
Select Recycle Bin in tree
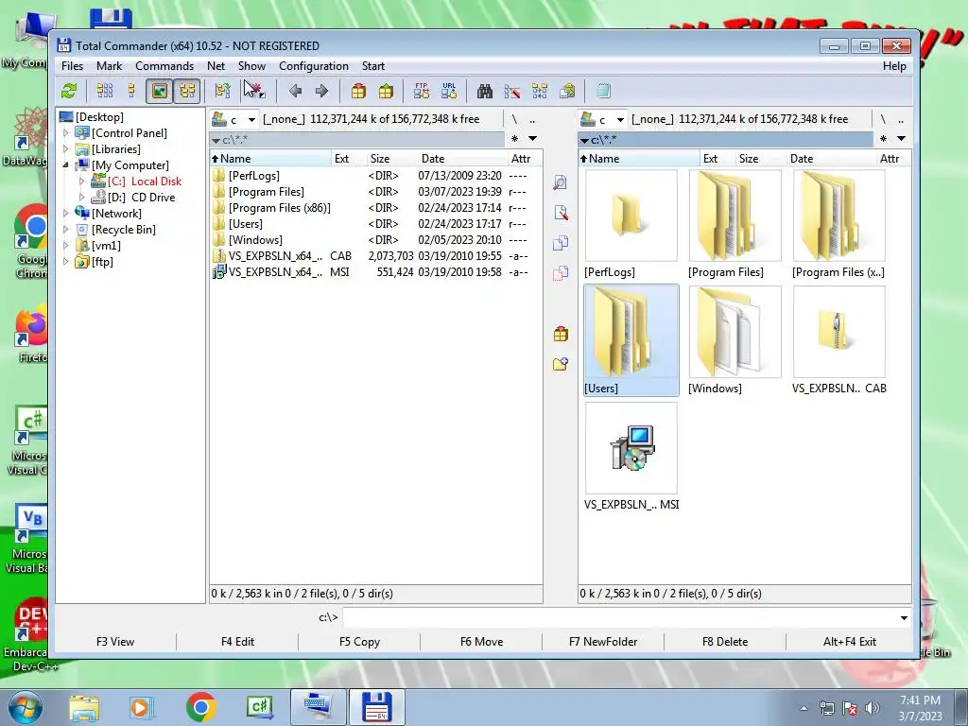point(124,229)
